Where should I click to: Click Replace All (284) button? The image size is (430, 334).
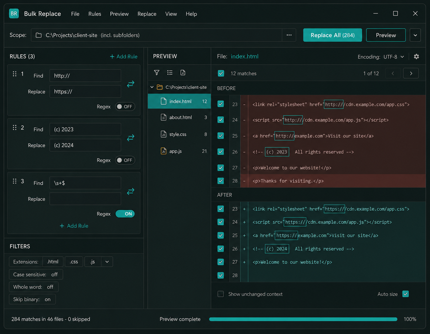[333, 35]
